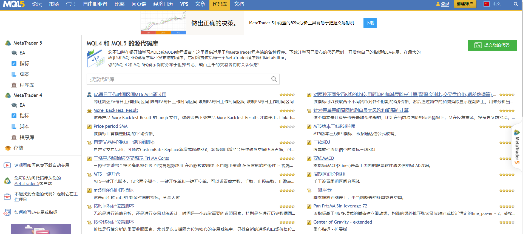Open the mt5剩余时间的指标 link
The width and height of the screenshot is (523, 234).
113,190
